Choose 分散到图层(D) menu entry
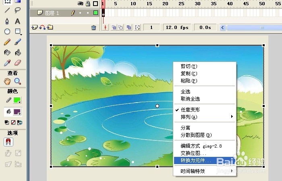 tap(205, 135)
